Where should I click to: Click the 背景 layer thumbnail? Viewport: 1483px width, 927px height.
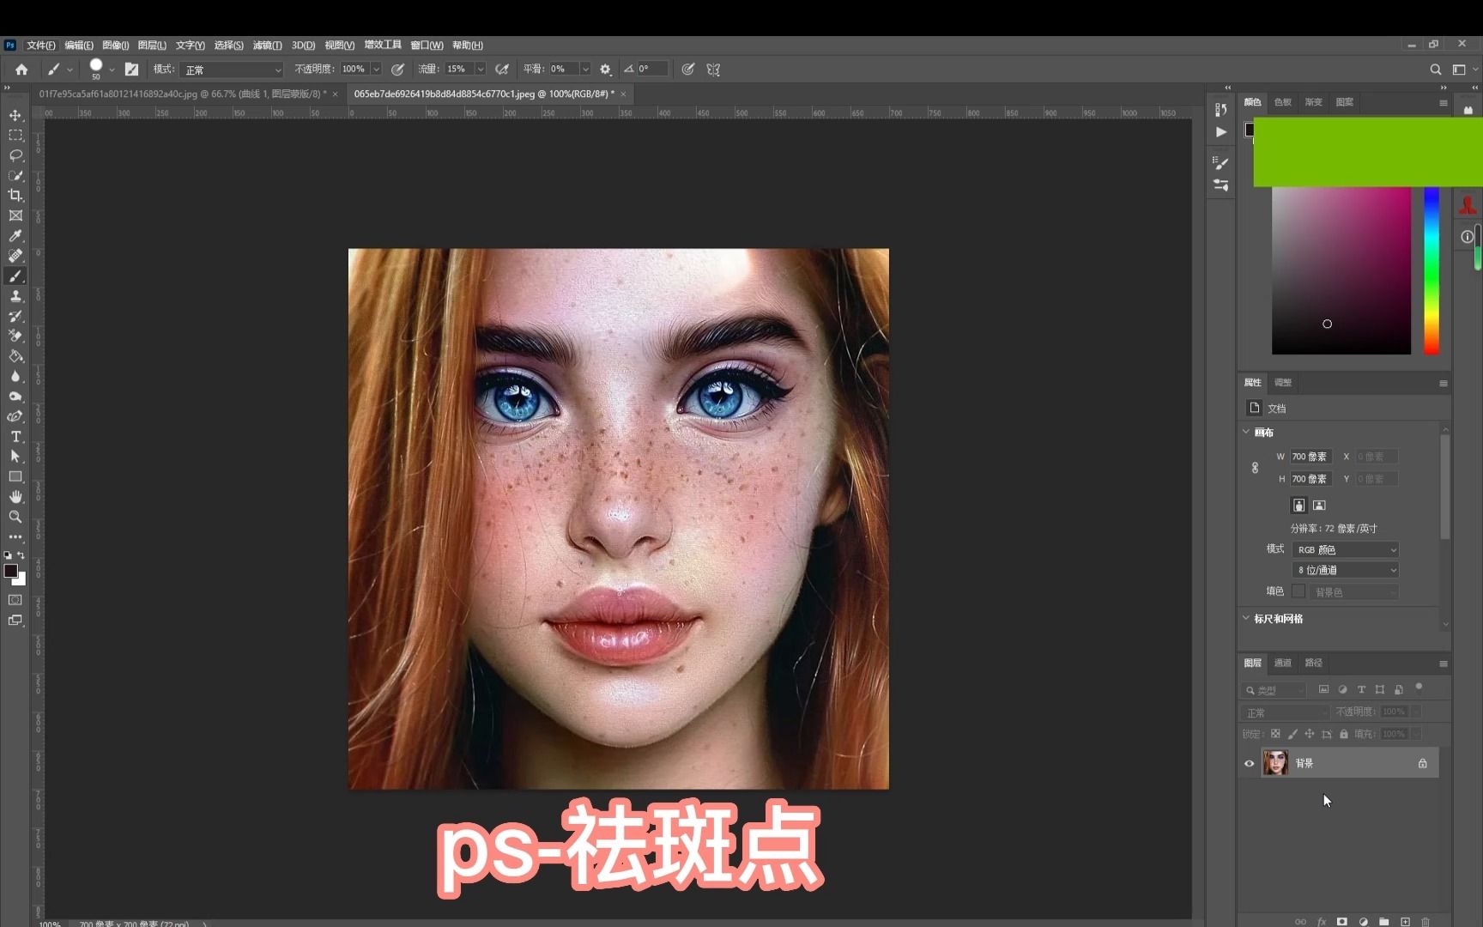pyautogui.click(x=1274, y=762)
